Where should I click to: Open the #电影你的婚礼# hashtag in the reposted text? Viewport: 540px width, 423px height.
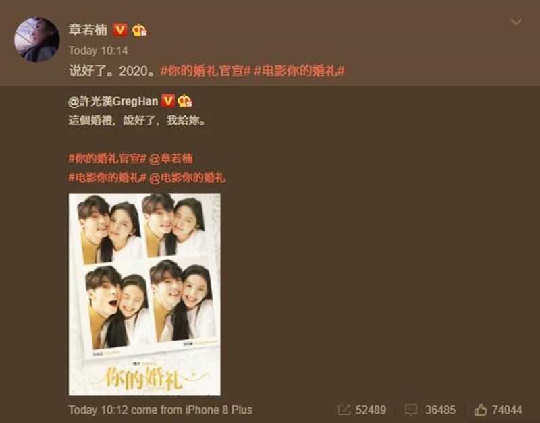107,177
